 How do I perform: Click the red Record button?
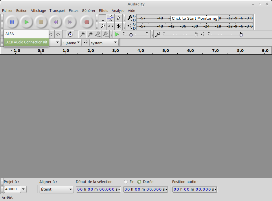pyautogui.click(x=87, y=22)
